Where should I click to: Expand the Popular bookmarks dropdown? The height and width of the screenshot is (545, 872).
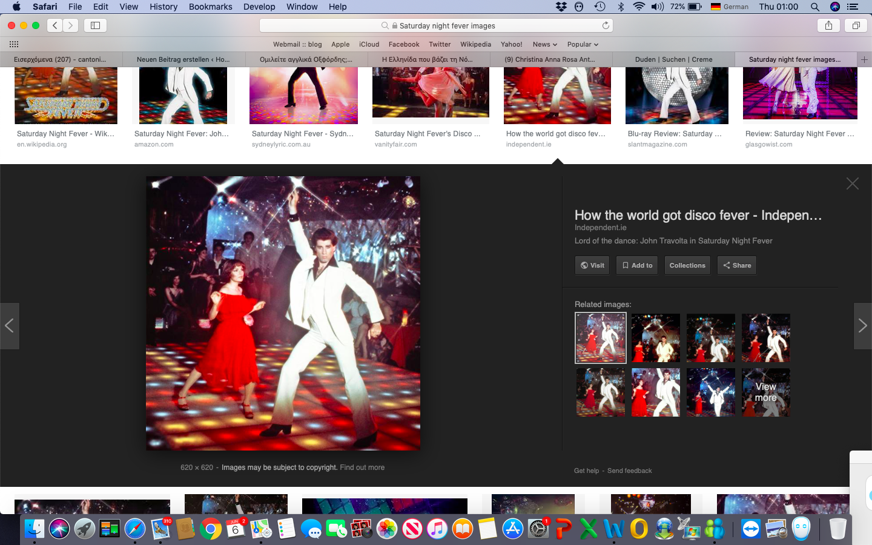[583, 44]
